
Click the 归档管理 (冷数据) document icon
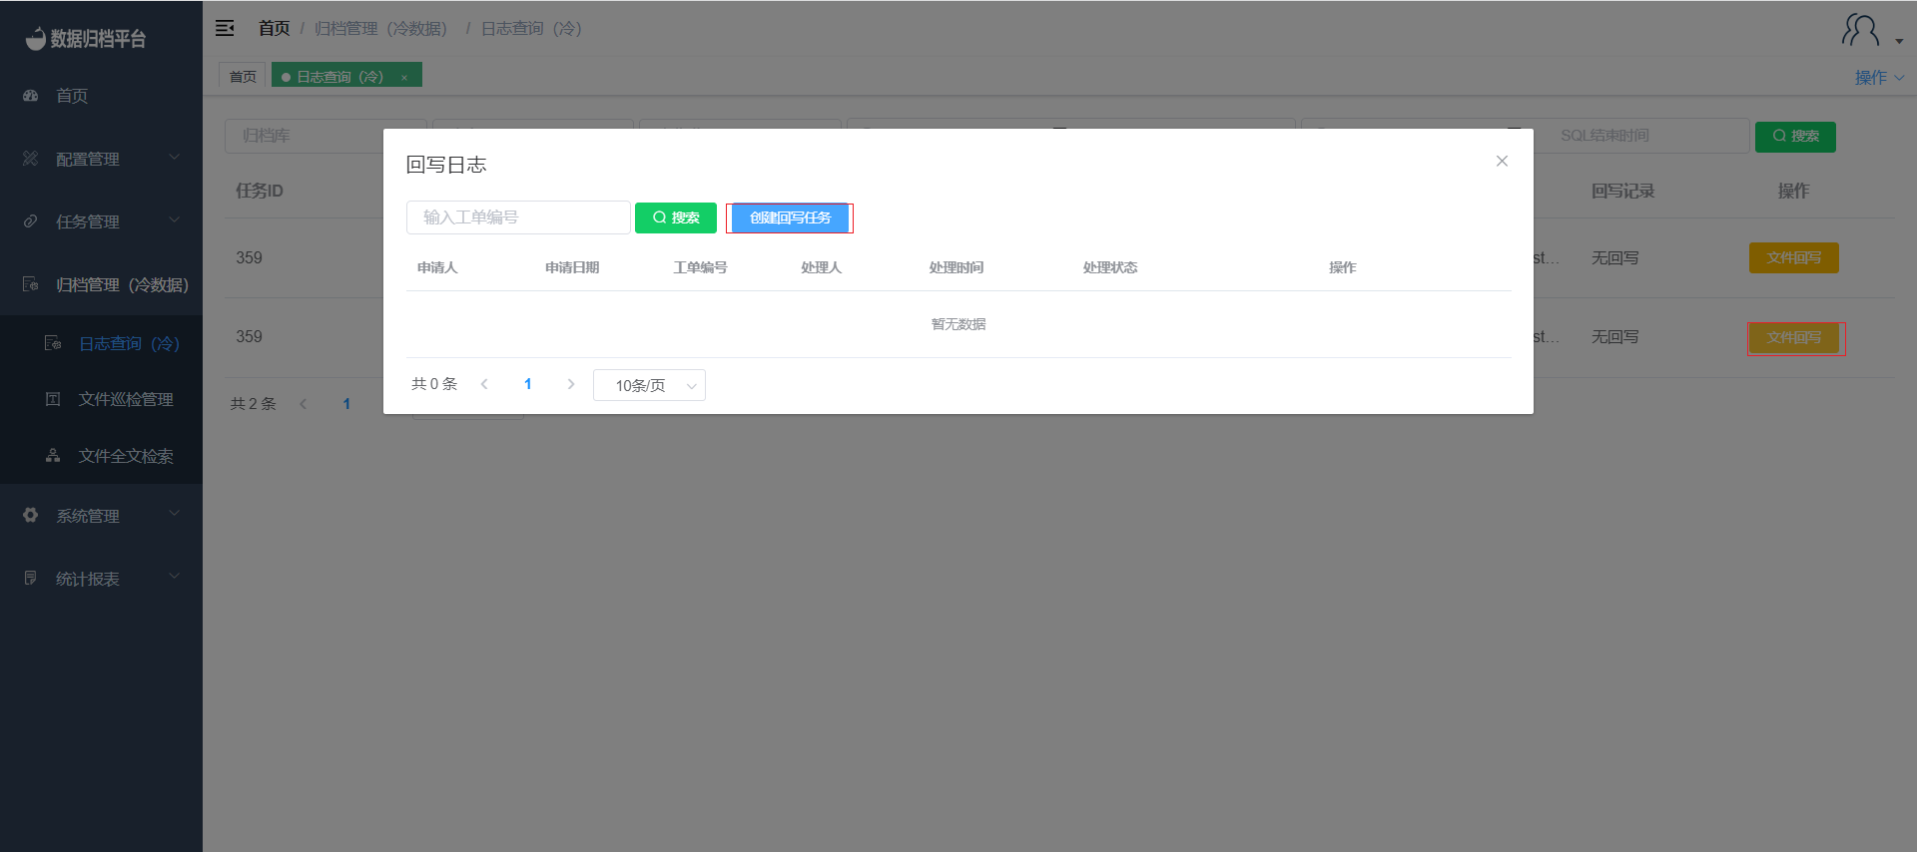pos(31,284)
